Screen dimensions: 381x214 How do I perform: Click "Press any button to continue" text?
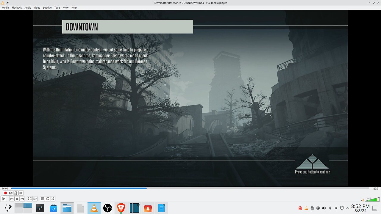coord(312,172)
